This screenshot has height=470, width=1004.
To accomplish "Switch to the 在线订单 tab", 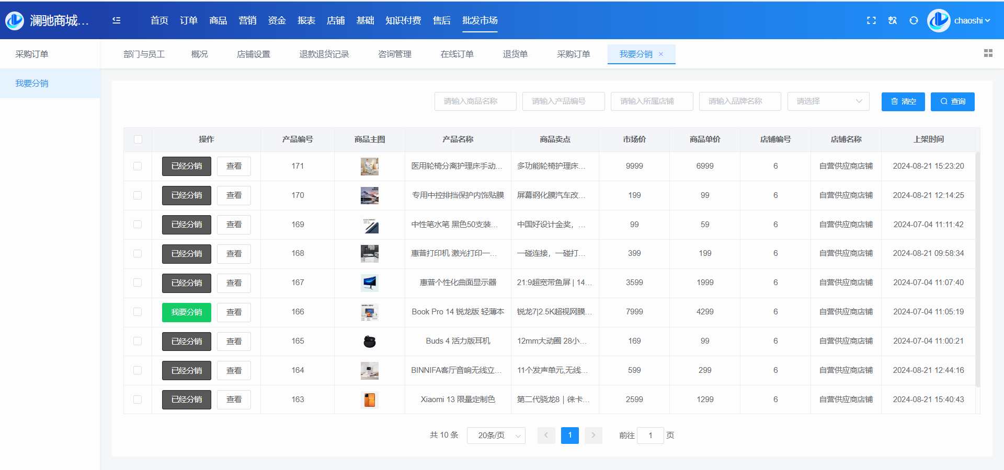I will [x=457, y=54].
